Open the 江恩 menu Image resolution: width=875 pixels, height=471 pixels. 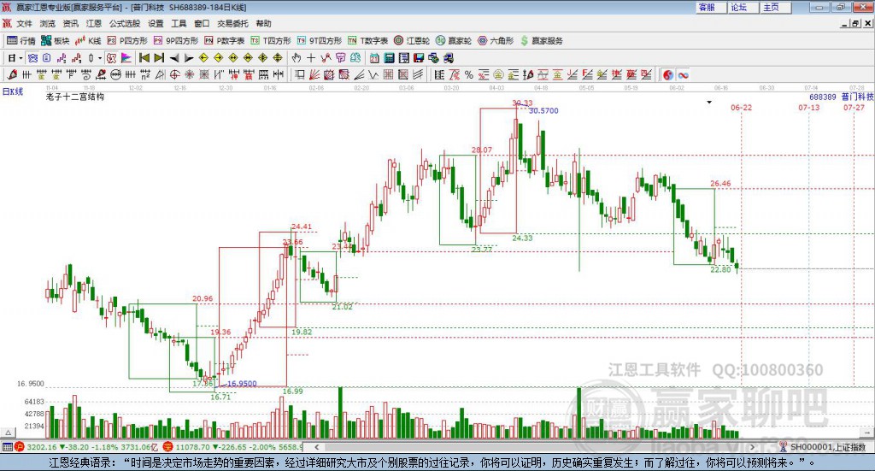(x=94, y=23)
